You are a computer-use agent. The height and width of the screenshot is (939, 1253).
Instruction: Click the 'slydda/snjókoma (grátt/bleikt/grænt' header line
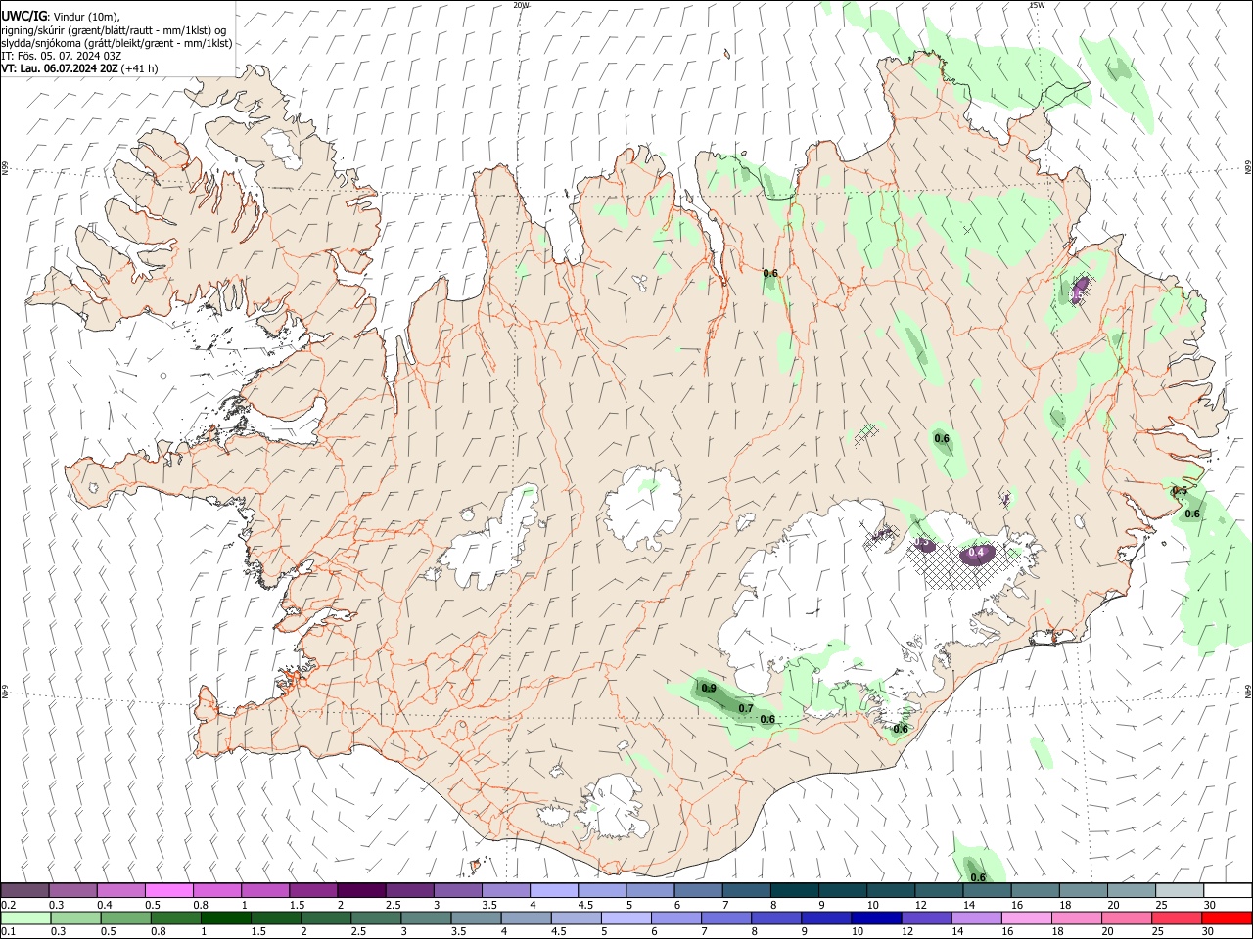[116, 43]
